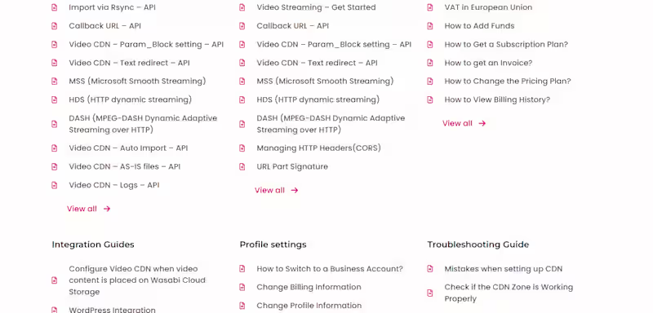The image size is (653, 313).
Task: Open 'Video CDN – AS-IS files – API'
Action: coord(125,166)
